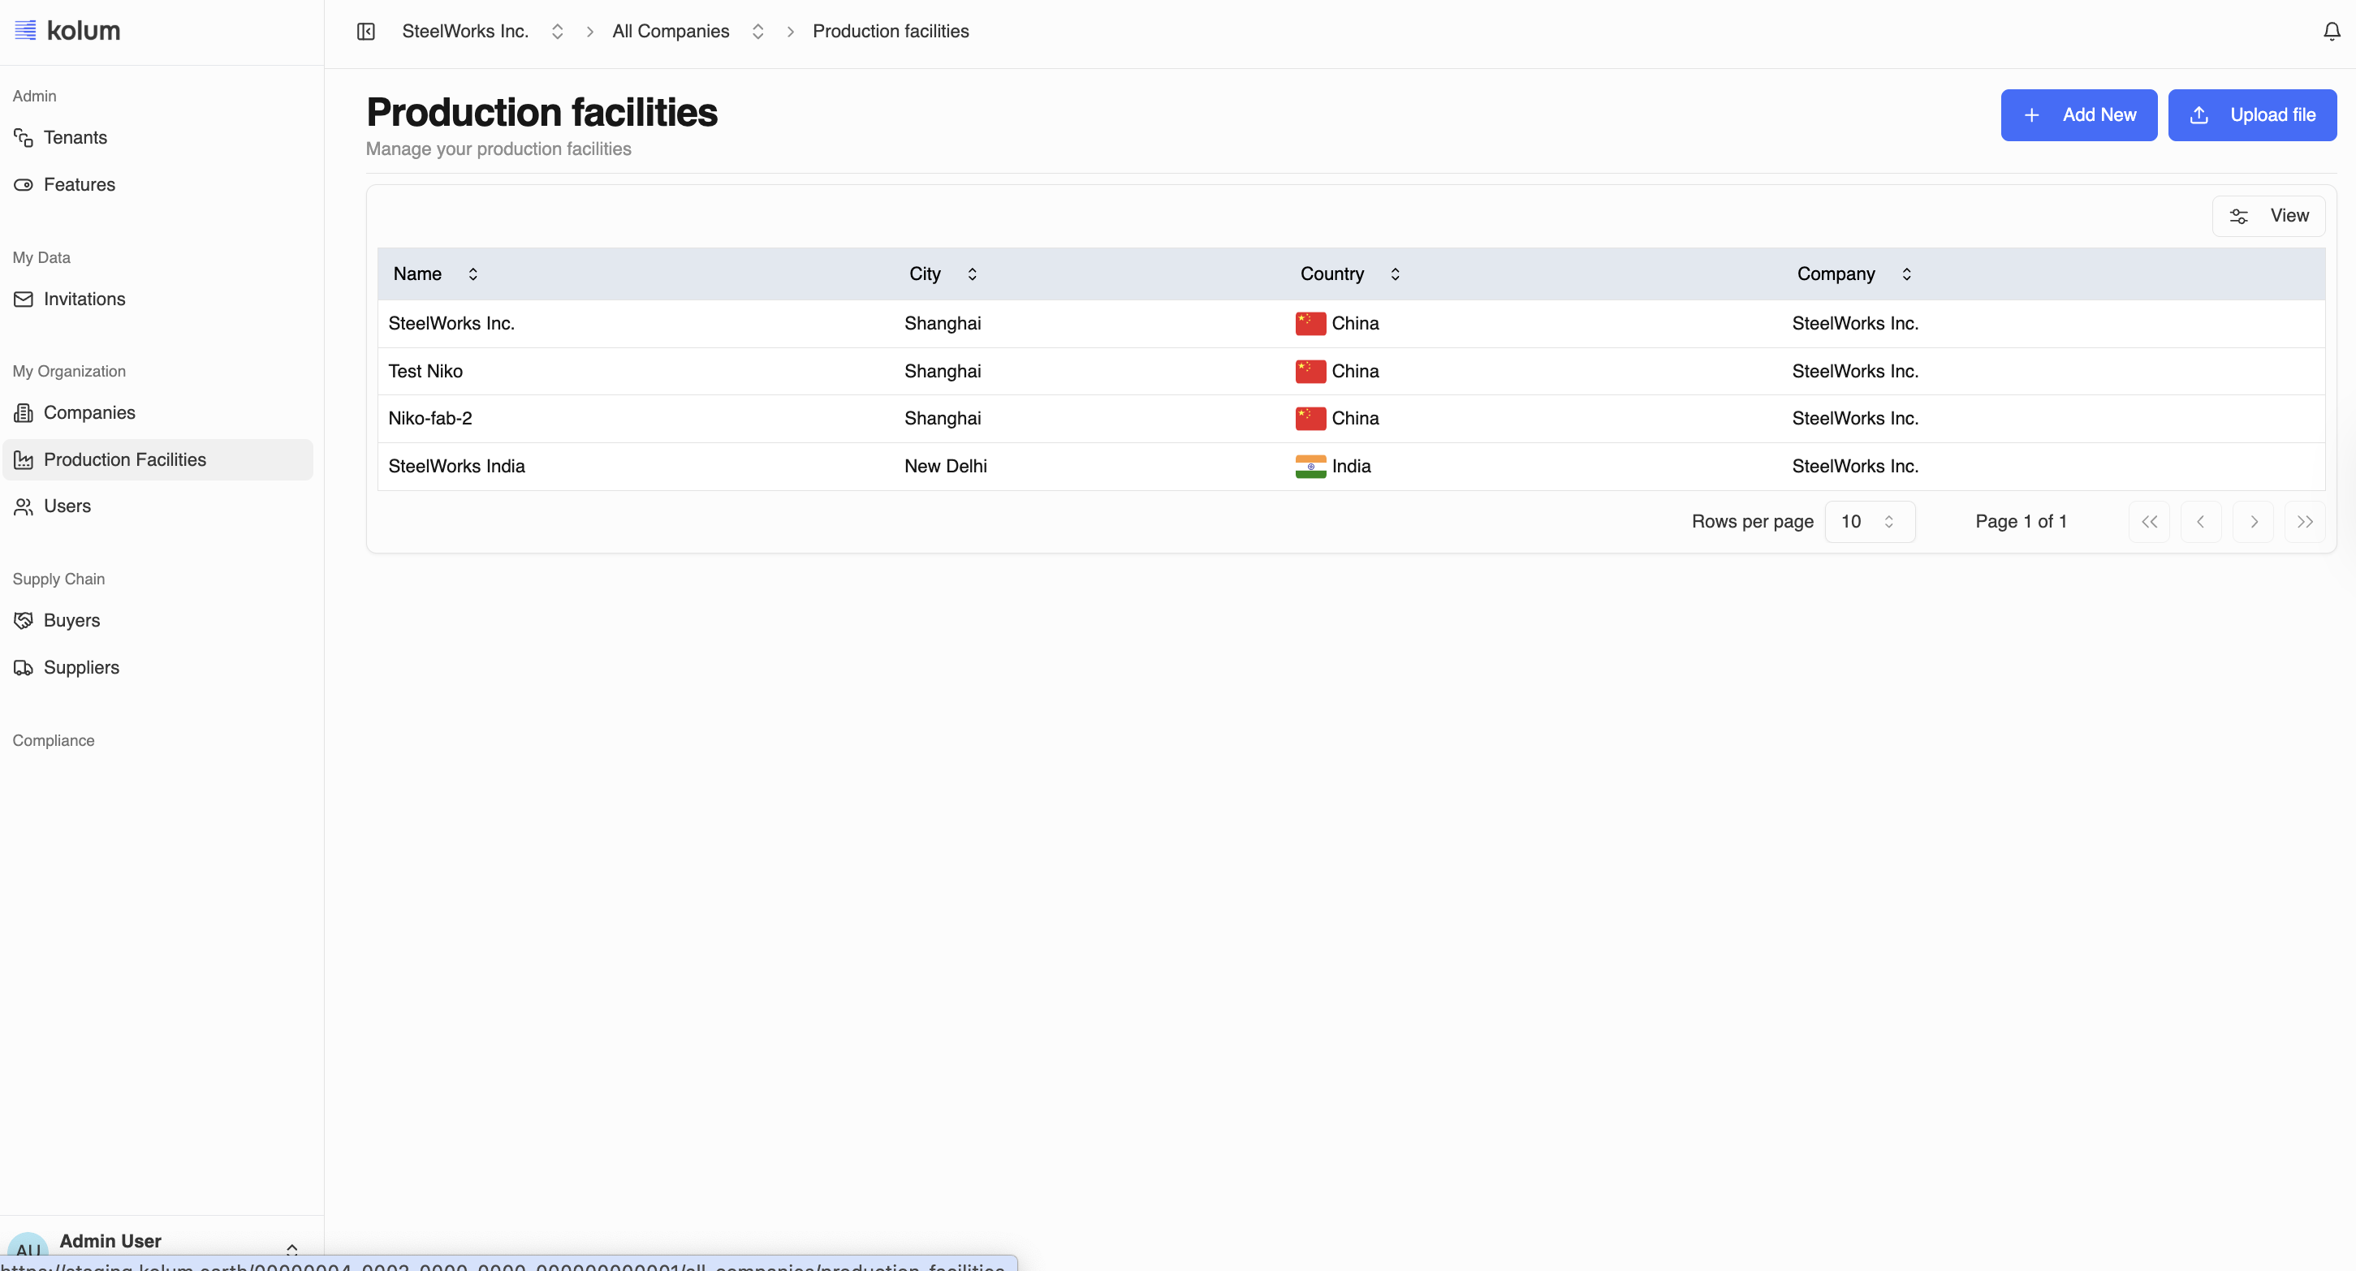Go to Invitations page
The image size is (2356, 1271).
click(x=84, y=299)
